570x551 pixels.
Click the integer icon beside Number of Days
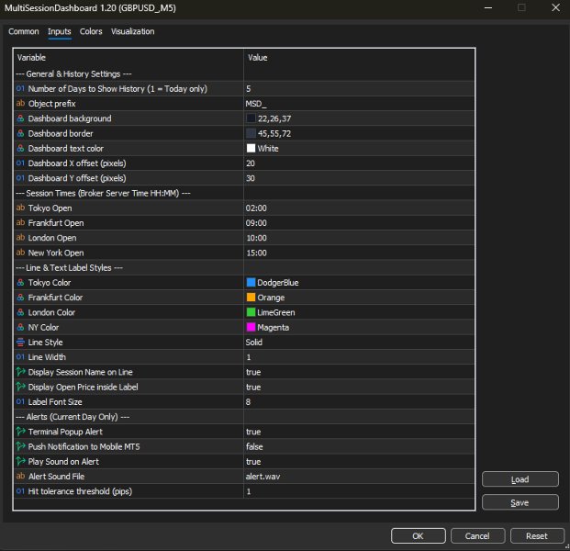pos(20,88)
